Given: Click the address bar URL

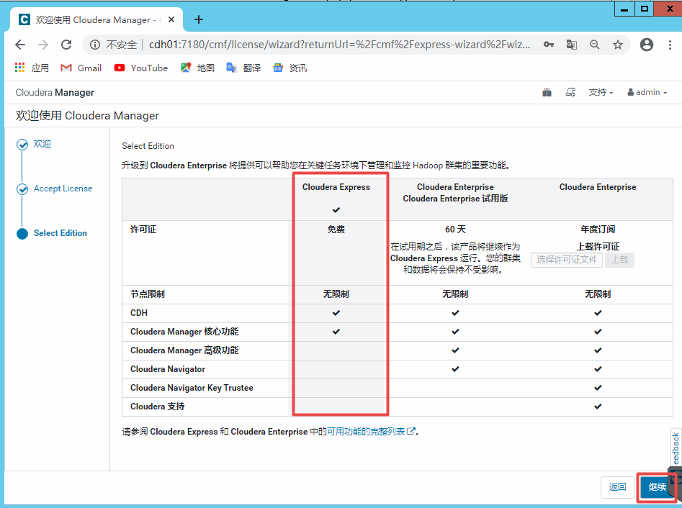Looking at the screenshot, I should (x=339, y=45).
